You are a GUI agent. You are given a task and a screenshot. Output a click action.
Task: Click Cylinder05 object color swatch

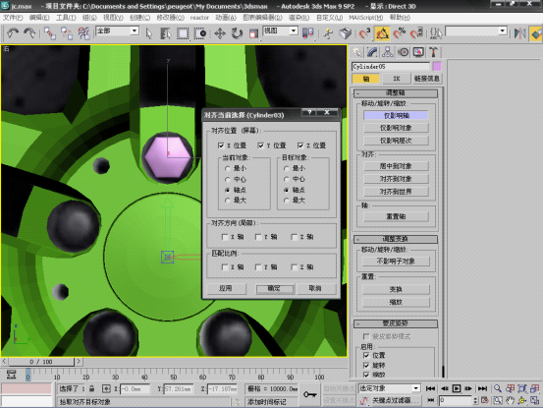(437, 66)
